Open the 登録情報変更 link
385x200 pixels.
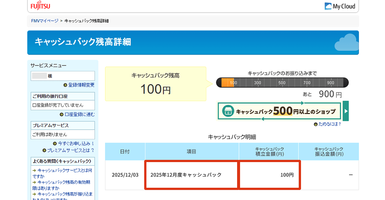coord(81,85)
